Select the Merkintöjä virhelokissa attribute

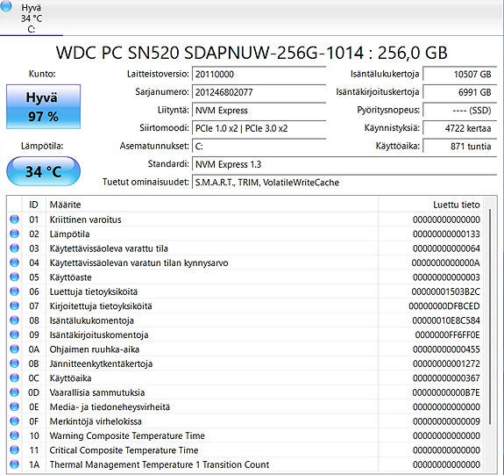click(96, 421)
